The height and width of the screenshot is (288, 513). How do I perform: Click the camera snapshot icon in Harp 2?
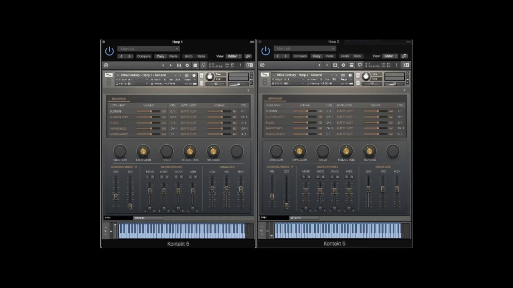click(343, 75)
